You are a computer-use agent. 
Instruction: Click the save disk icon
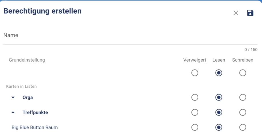pyautogui.click(x=250, y=13)
